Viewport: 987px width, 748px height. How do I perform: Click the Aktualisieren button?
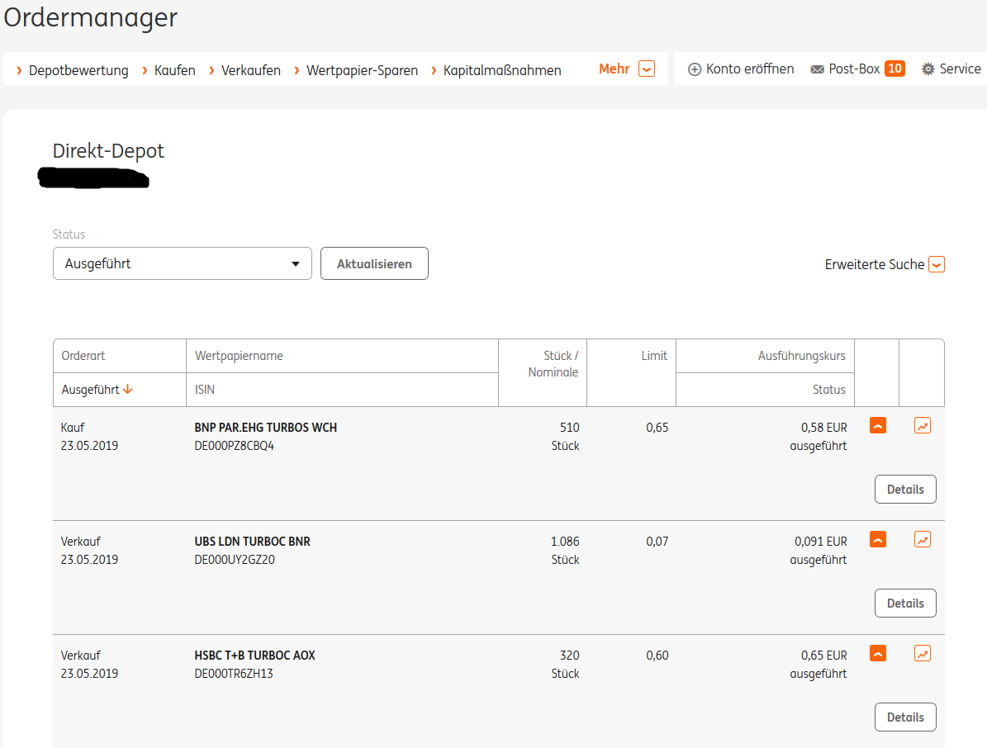click(x=374, y=264)
